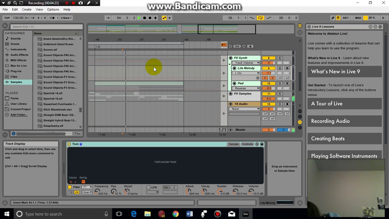Image resolution: width=389 pixels, height=219 pixels.
Task: Click the re-enable automation arrow button
Action: 170,18
